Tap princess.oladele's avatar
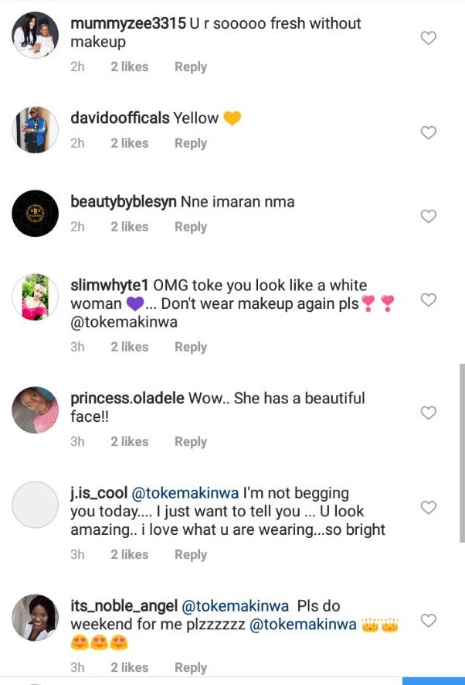Viewport: 465px width, 685px height. [36, 410]
